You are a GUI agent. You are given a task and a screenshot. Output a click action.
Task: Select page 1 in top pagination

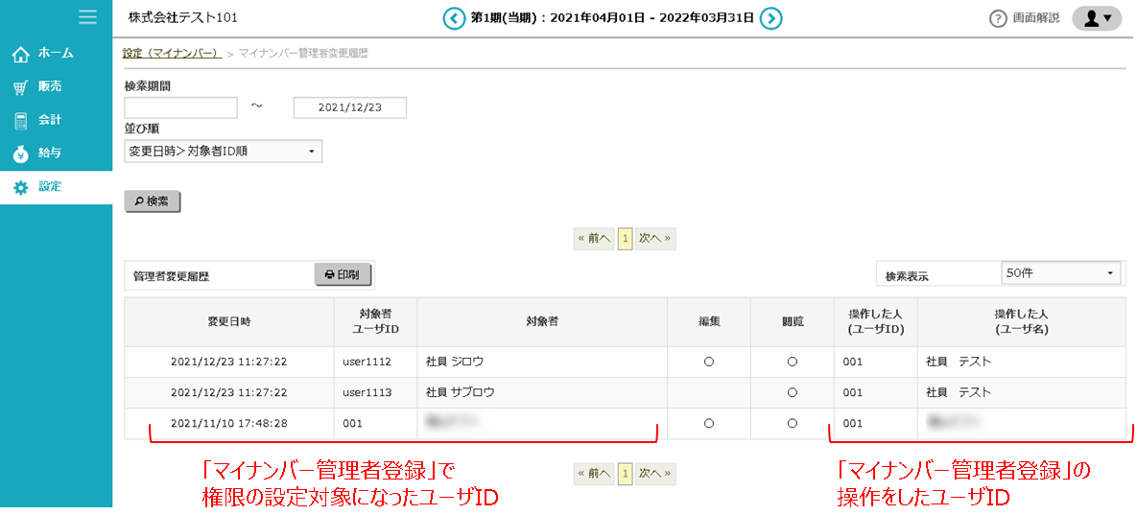click(624, 239)
